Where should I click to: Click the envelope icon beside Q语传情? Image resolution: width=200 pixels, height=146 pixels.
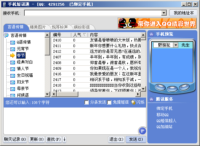pyautogui.click(x=13, y=42)
